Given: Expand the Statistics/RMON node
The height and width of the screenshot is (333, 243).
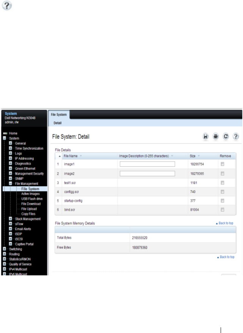Looking at the screenshot, I should tap(5, 259).
